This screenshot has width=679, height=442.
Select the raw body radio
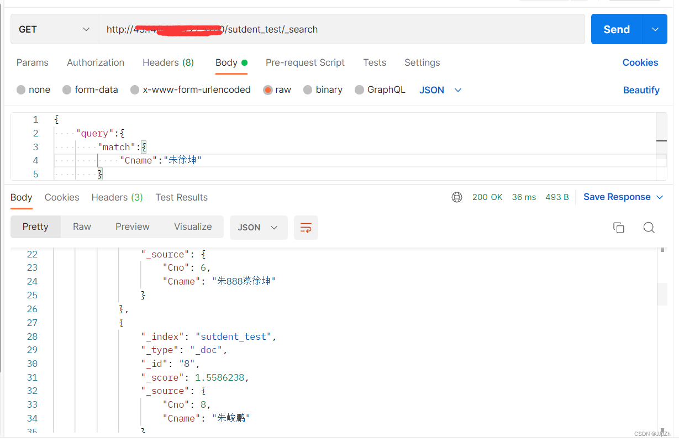coord(268,90)
